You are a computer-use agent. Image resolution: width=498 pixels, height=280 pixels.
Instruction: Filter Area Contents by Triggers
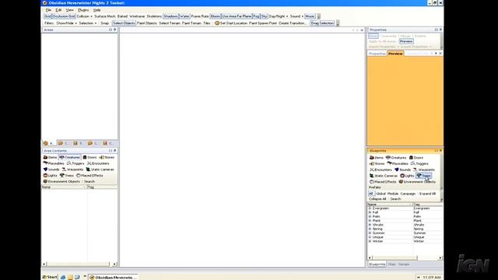(75, 163)
